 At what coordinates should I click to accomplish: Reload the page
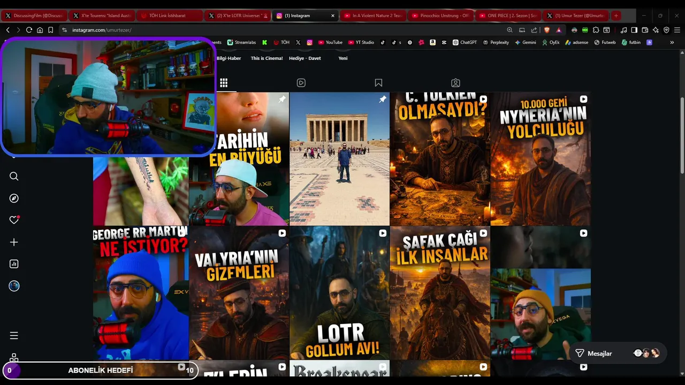(29, 30)
